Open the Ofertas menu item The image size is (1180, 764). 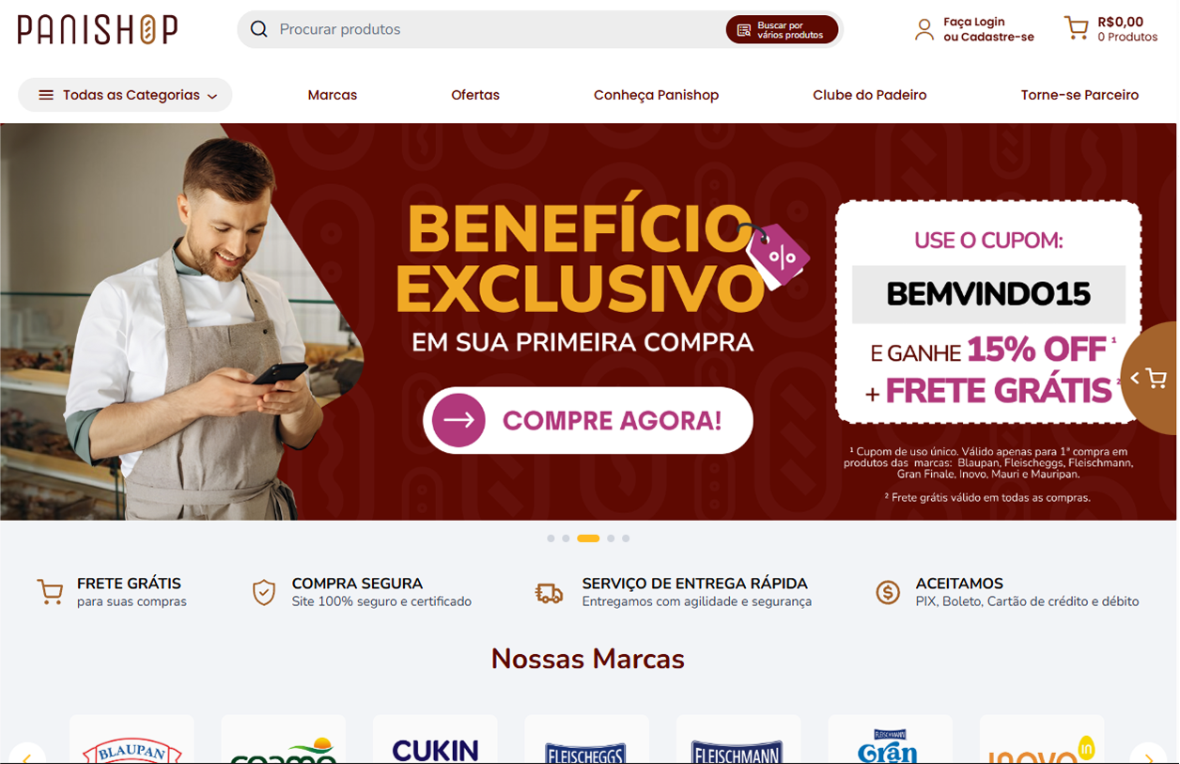tap(475, 95)
